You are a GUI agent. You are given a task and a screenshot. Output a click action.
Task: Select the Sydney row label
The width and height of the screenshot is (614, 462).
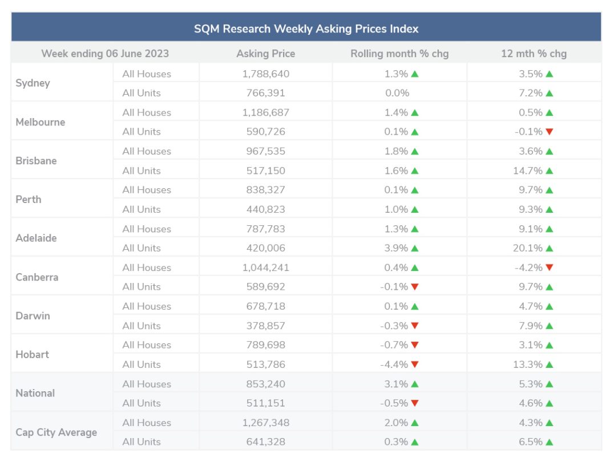33,83
